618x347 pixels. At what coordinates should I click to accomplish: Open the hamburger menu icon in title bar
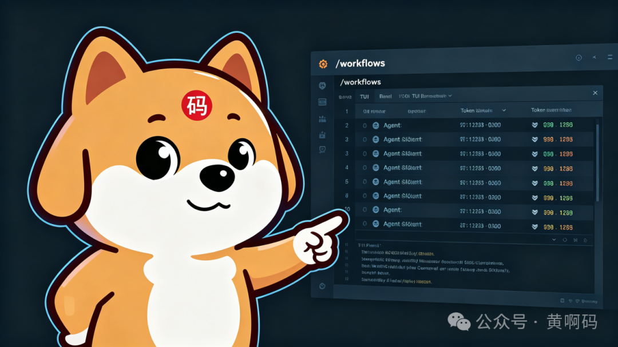610,57
